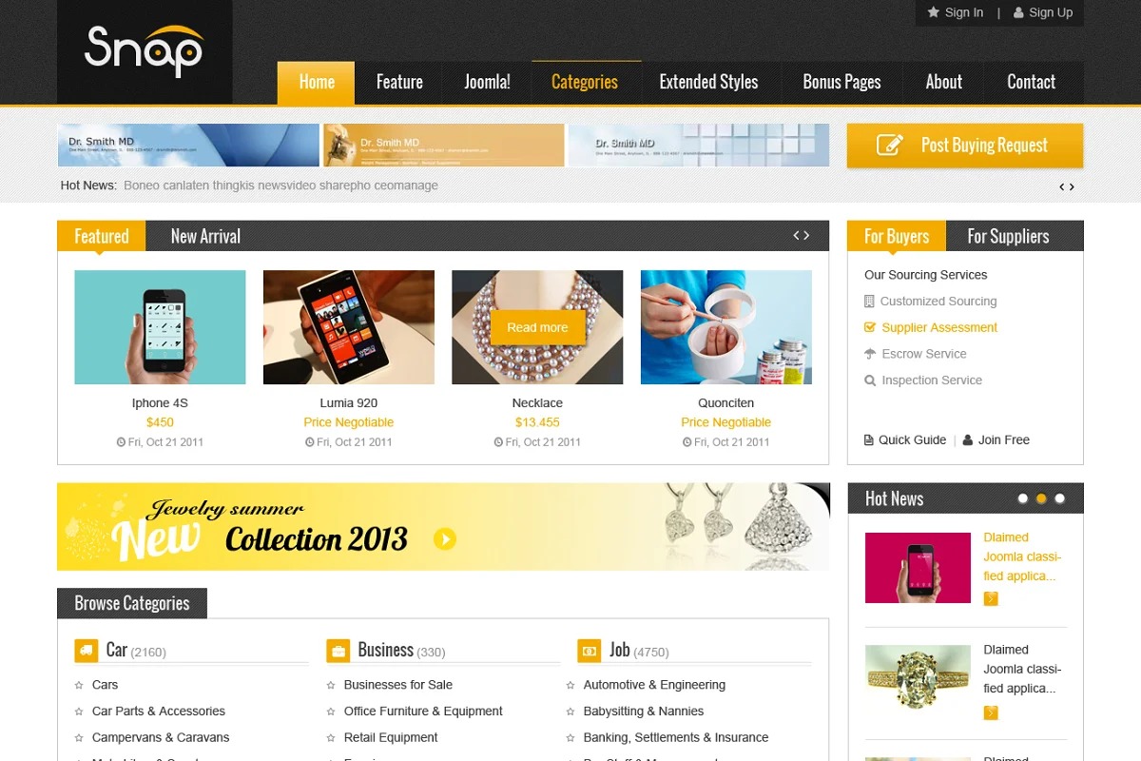The height and width of the screenshot is (761, 1141).
Task: Switch to the New Arrival tab
Action: point(205,236)
